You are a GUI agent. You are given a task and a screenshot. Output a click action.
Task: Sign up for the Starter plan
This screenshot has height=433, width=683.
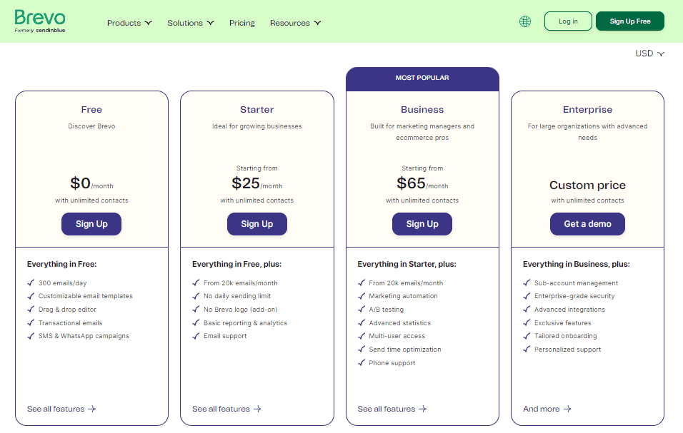tap(256, 224)
